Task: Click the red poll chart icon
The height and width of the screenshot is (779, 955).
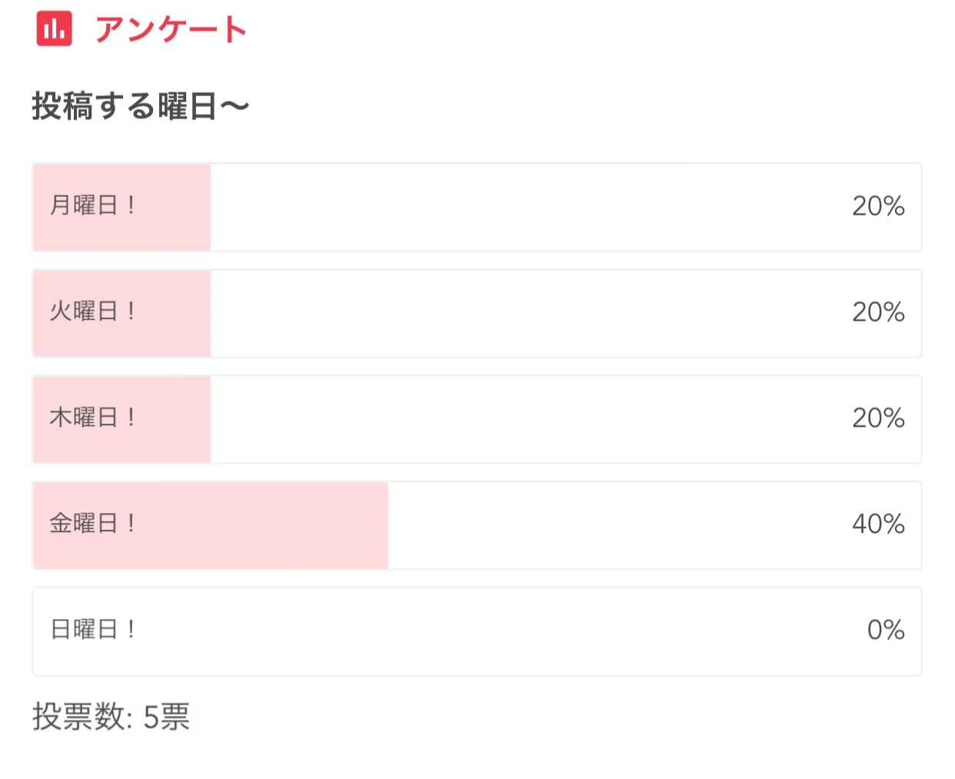Action: click(54, 28)
